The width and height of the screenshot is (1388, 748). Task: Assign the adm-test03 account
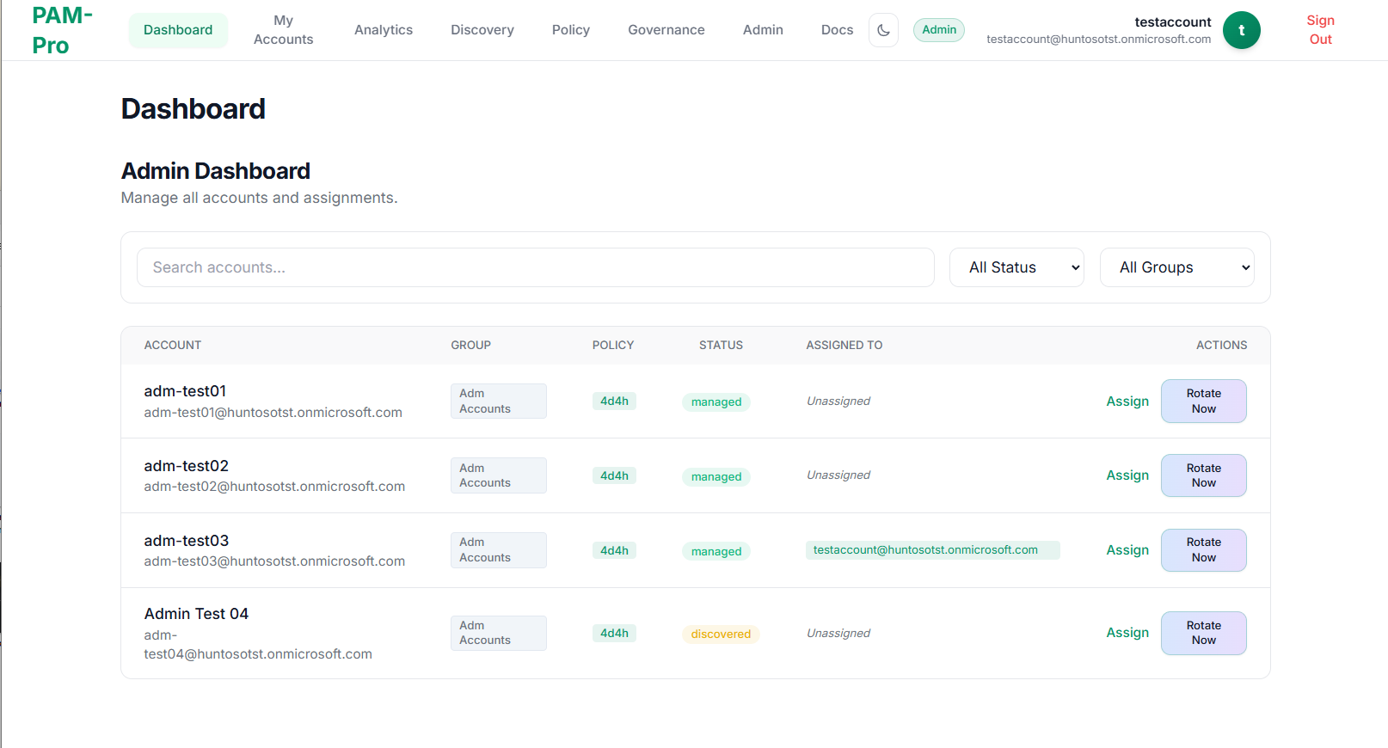1127,550
